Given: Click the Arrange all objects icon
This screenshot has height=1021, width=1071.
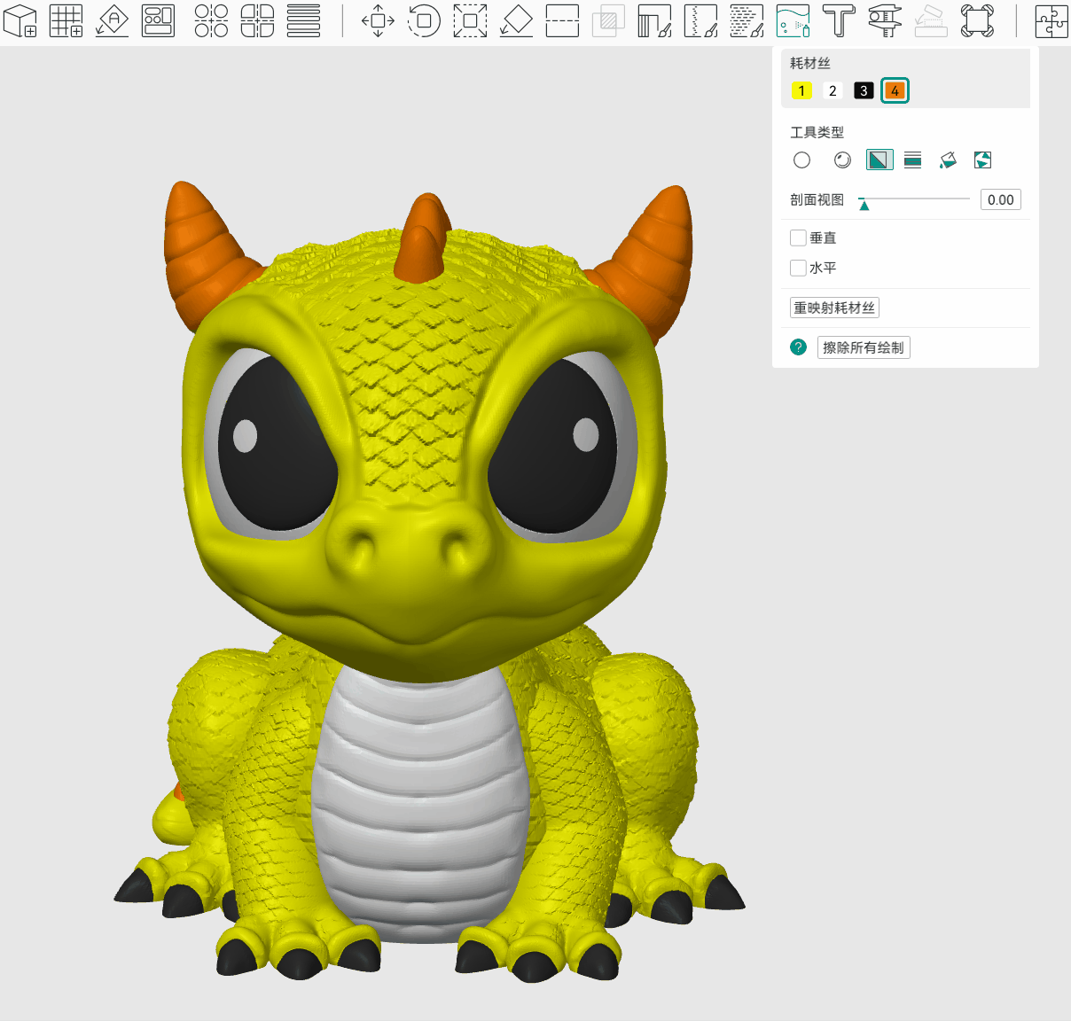Looking at the screenshot, I should click(x=159, y=20).
